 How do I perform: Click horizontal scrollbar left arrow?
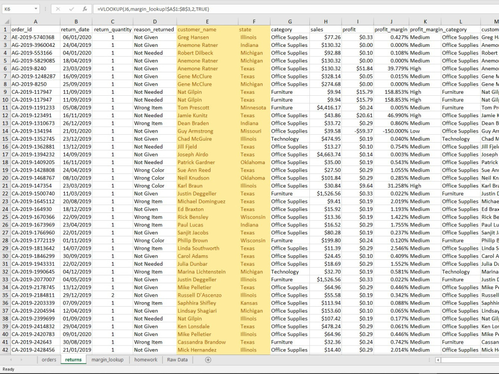pos(438,360)
